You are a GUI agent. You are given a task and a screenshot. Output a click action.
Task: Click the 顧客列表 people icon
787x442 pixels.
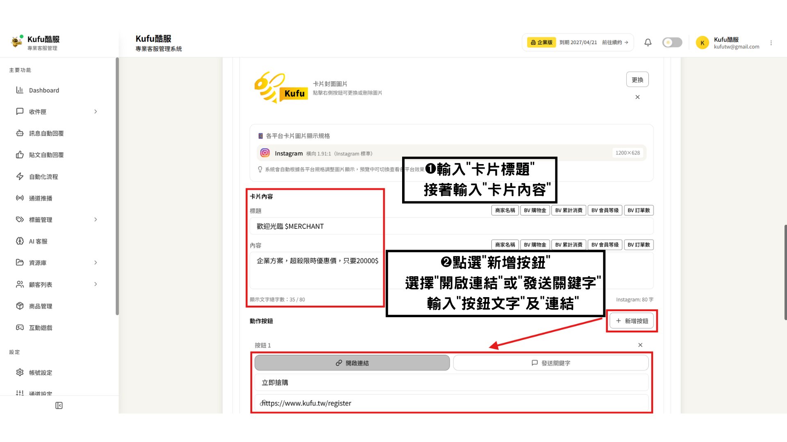20,284
